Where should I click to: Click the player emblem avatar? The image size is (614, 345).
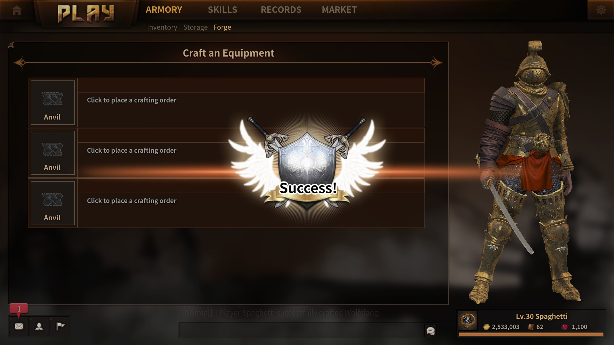[468, 320]
